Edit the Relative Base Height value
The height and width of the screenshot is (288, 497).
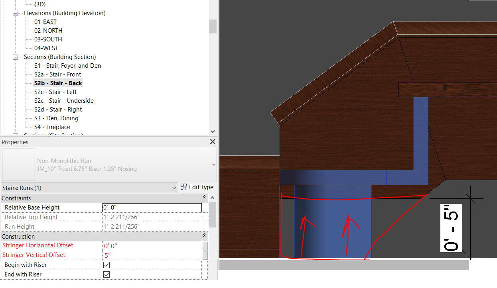pos(152,207)
